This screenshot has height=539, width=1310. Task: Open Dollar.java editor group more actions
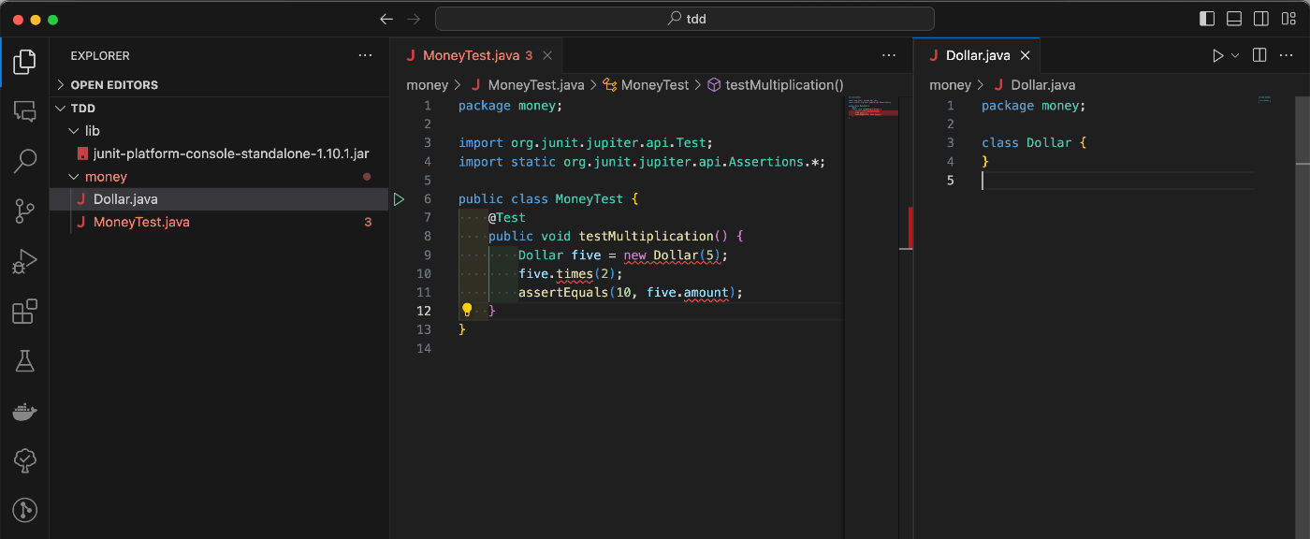(x=1288, y=56)
